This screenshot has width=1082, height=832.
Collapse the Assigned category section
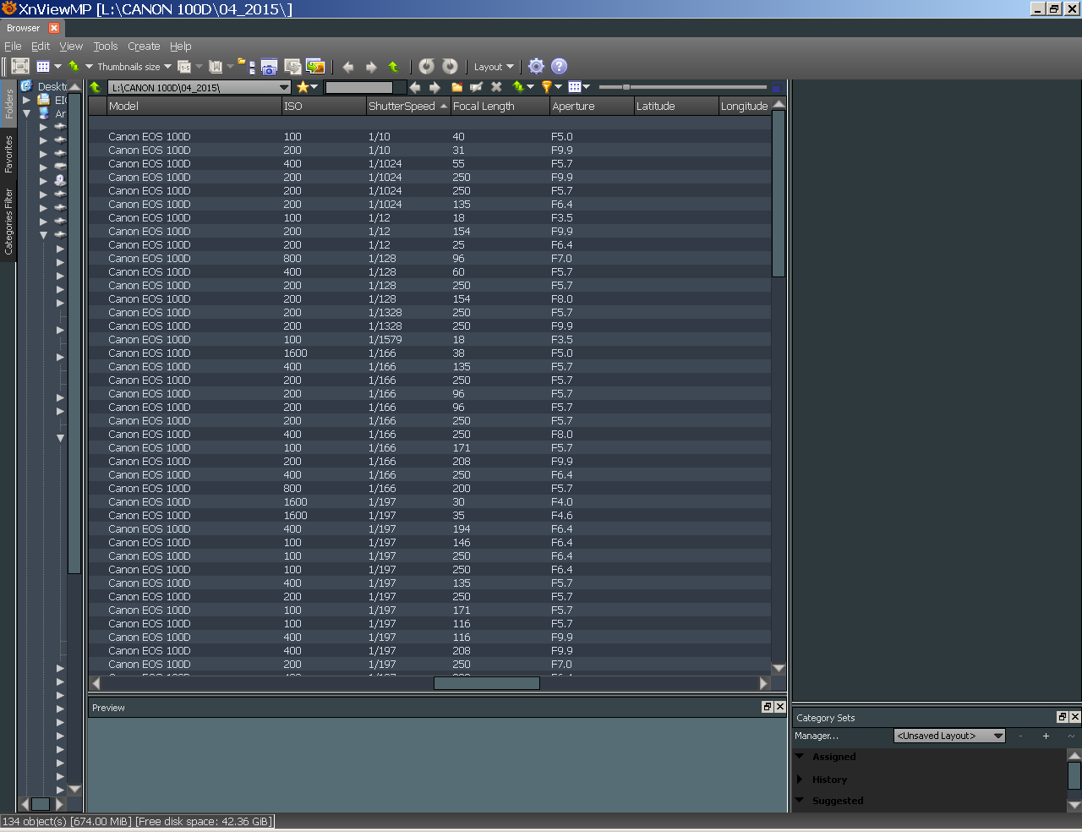click(800, 757)
